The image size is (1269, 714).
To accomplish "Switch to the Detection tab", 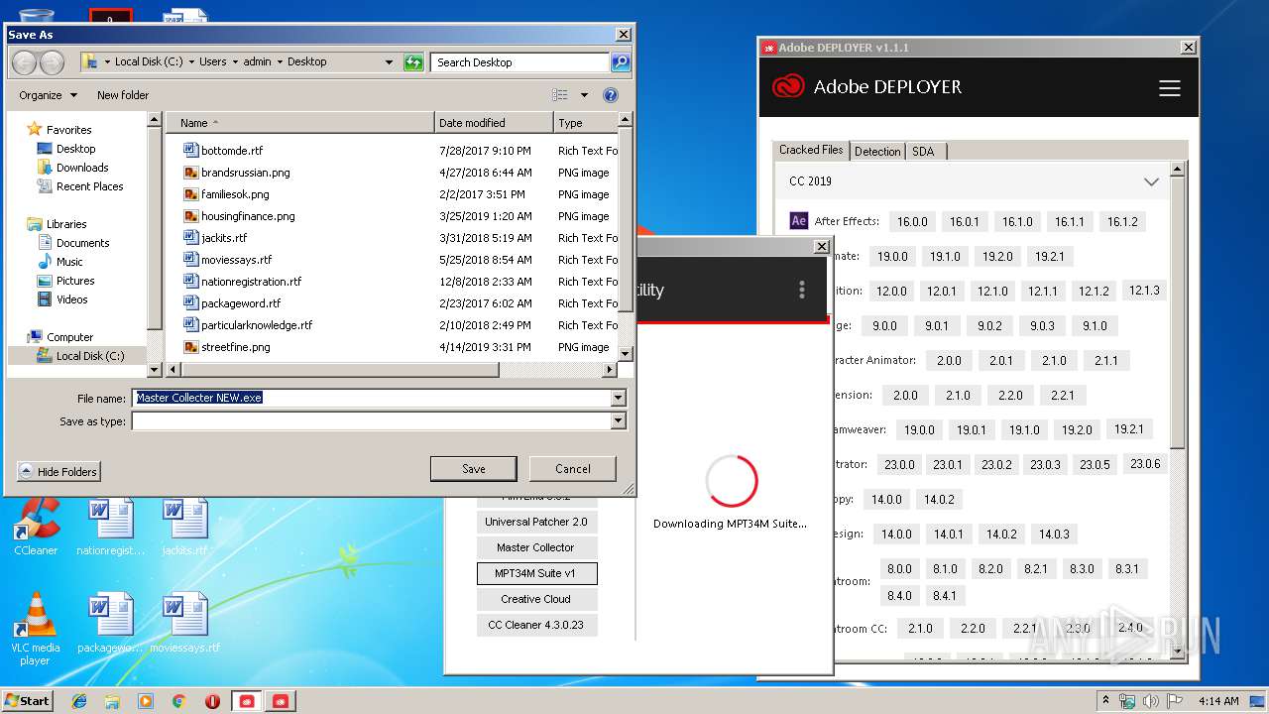I will 877,151.
